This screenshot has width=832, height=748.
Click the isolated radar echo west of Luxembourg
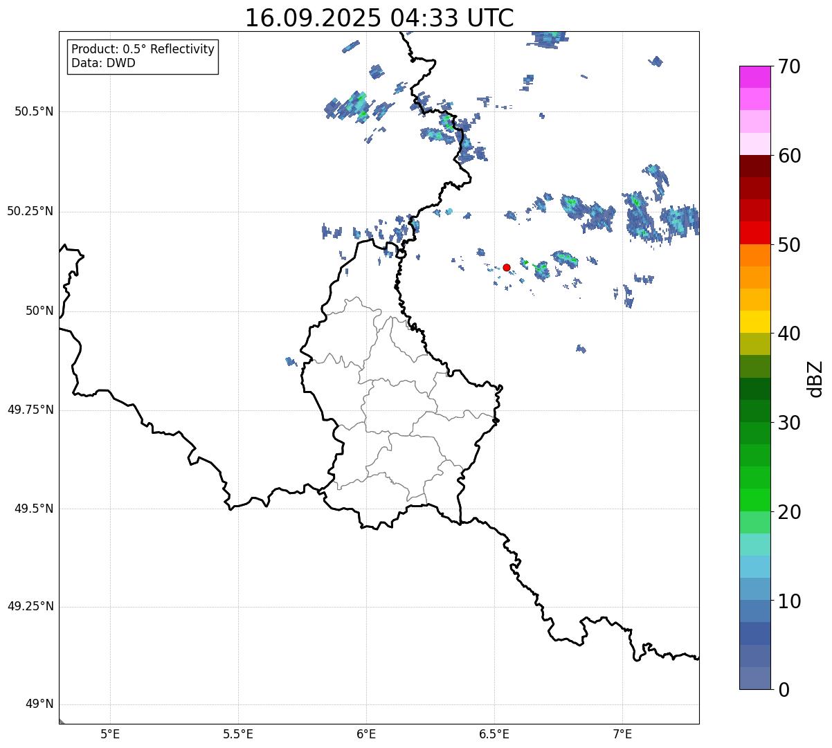coord(291,361)
